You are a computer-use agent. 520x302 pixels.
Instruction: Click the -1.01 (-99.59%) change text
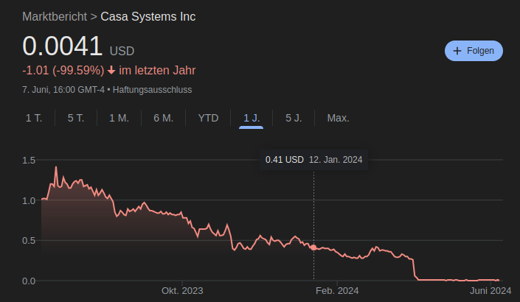(63, 70)
